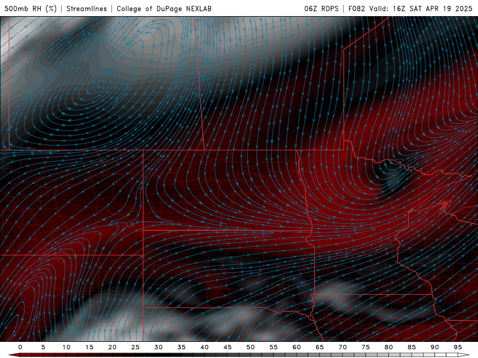Click the 'F082' forecast hour text
Screen dimensions: 478x358
[x=357, y=8]
